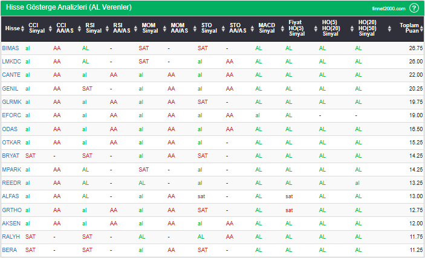This screenshot has width=425, height=258.
Task: Click the GLRMK ticker
Action: point(11,102)
